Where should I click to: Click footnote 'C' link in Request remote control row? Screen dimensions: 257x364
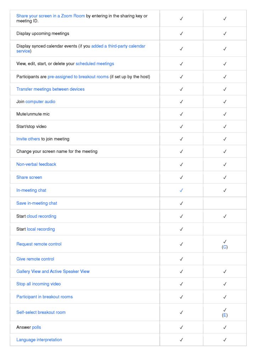pos(225,247)
